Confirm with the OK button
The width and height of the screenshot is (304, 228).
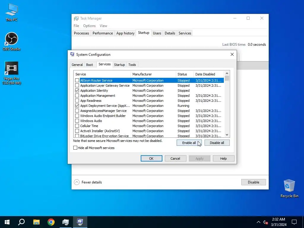151,159
